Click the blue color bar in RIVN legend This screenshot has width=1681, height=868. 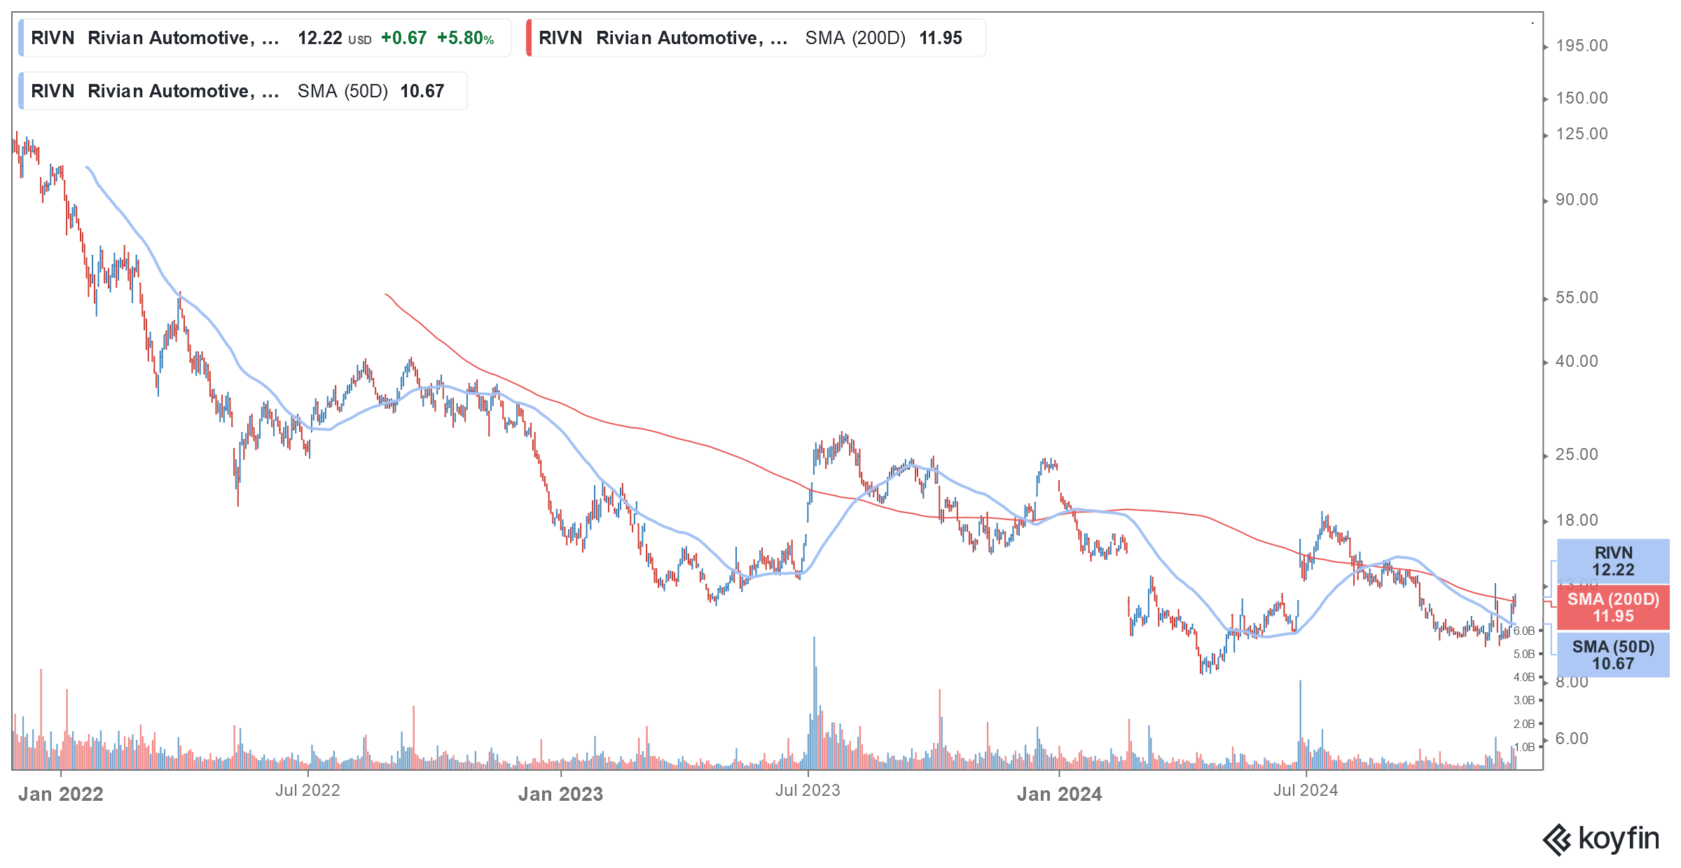point(23,38)
